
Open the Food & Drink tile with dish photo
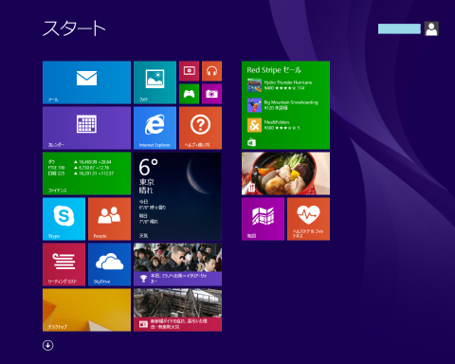285,173
